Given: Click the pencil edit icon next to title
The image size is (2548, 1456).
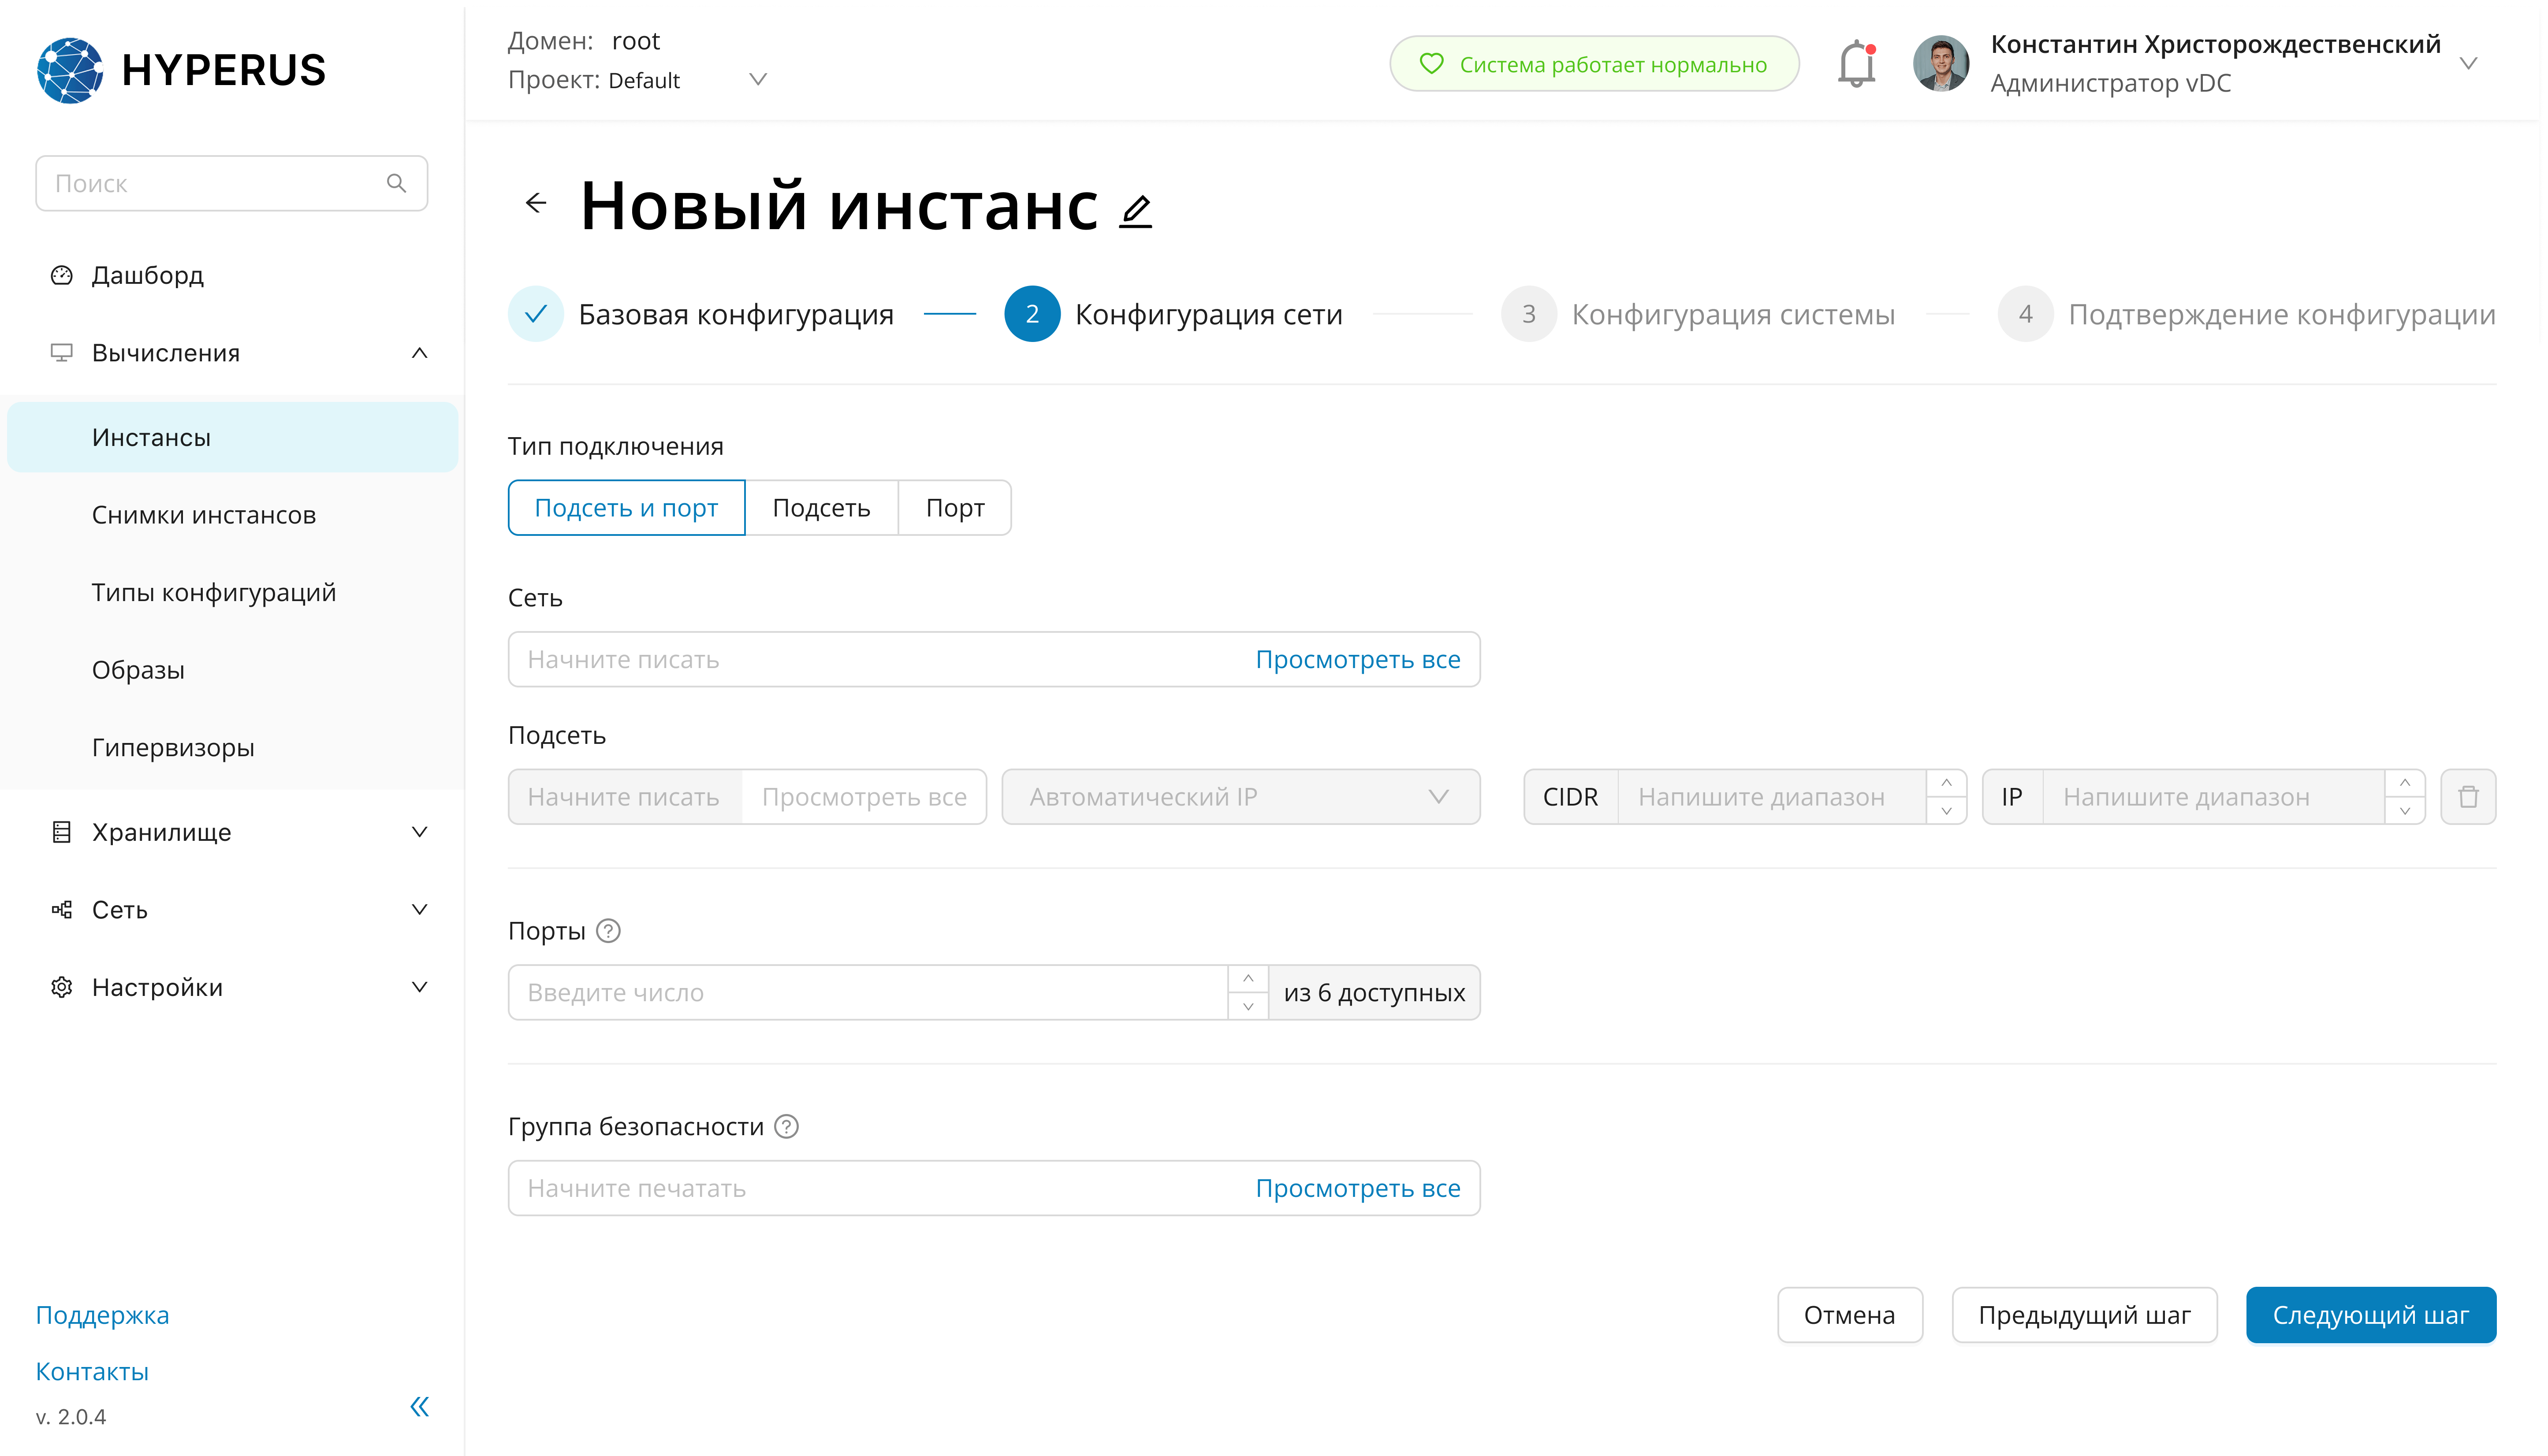Looking at the screenshot, I should point(1136,211).
